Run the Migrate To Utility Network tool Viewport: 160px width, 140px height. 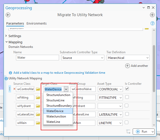tap(142, 132)
